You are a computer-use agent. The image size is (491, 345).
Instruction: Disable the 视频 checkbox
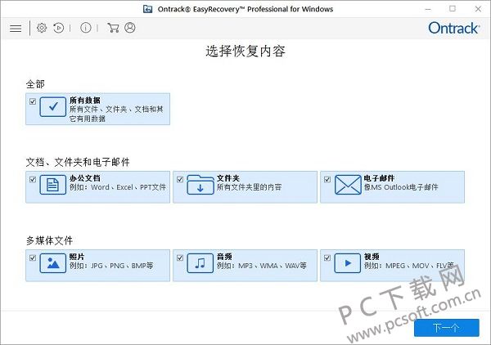click(x=327, y=258)
